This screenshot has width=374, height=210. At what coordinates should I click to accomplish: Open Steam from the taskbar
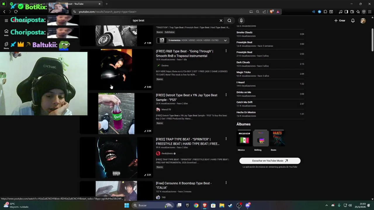click(x=231, y=205)
